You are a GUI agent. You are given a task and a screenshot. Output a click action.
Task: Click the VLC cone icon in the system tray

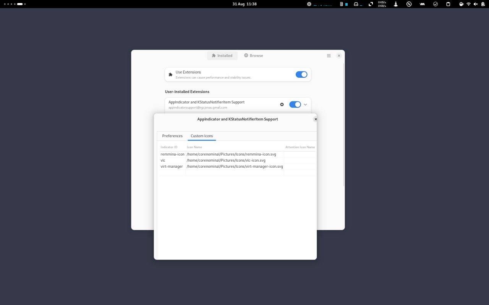pos(396,4)
